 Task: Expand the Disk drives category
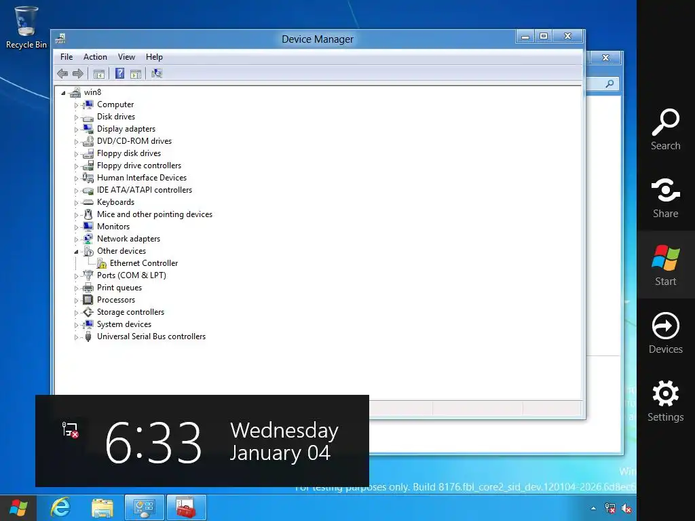[x=76, y=117]
